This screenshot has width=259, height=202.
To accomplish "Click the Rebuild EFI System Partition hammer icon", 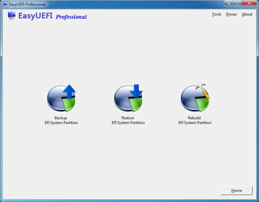I will pyautogui.click(x=195, y=98).
